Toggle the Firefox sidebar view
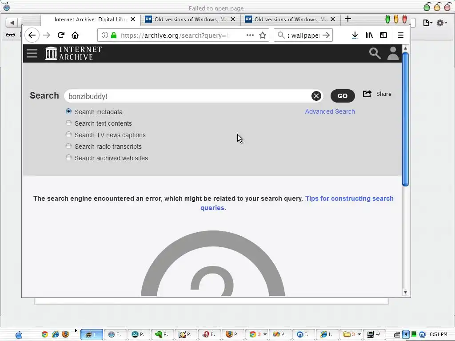 click(383, 36)
